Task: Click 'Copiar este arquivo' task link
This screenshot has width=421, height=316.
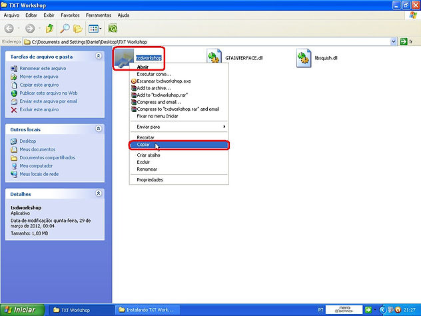Action: [39, 85]
